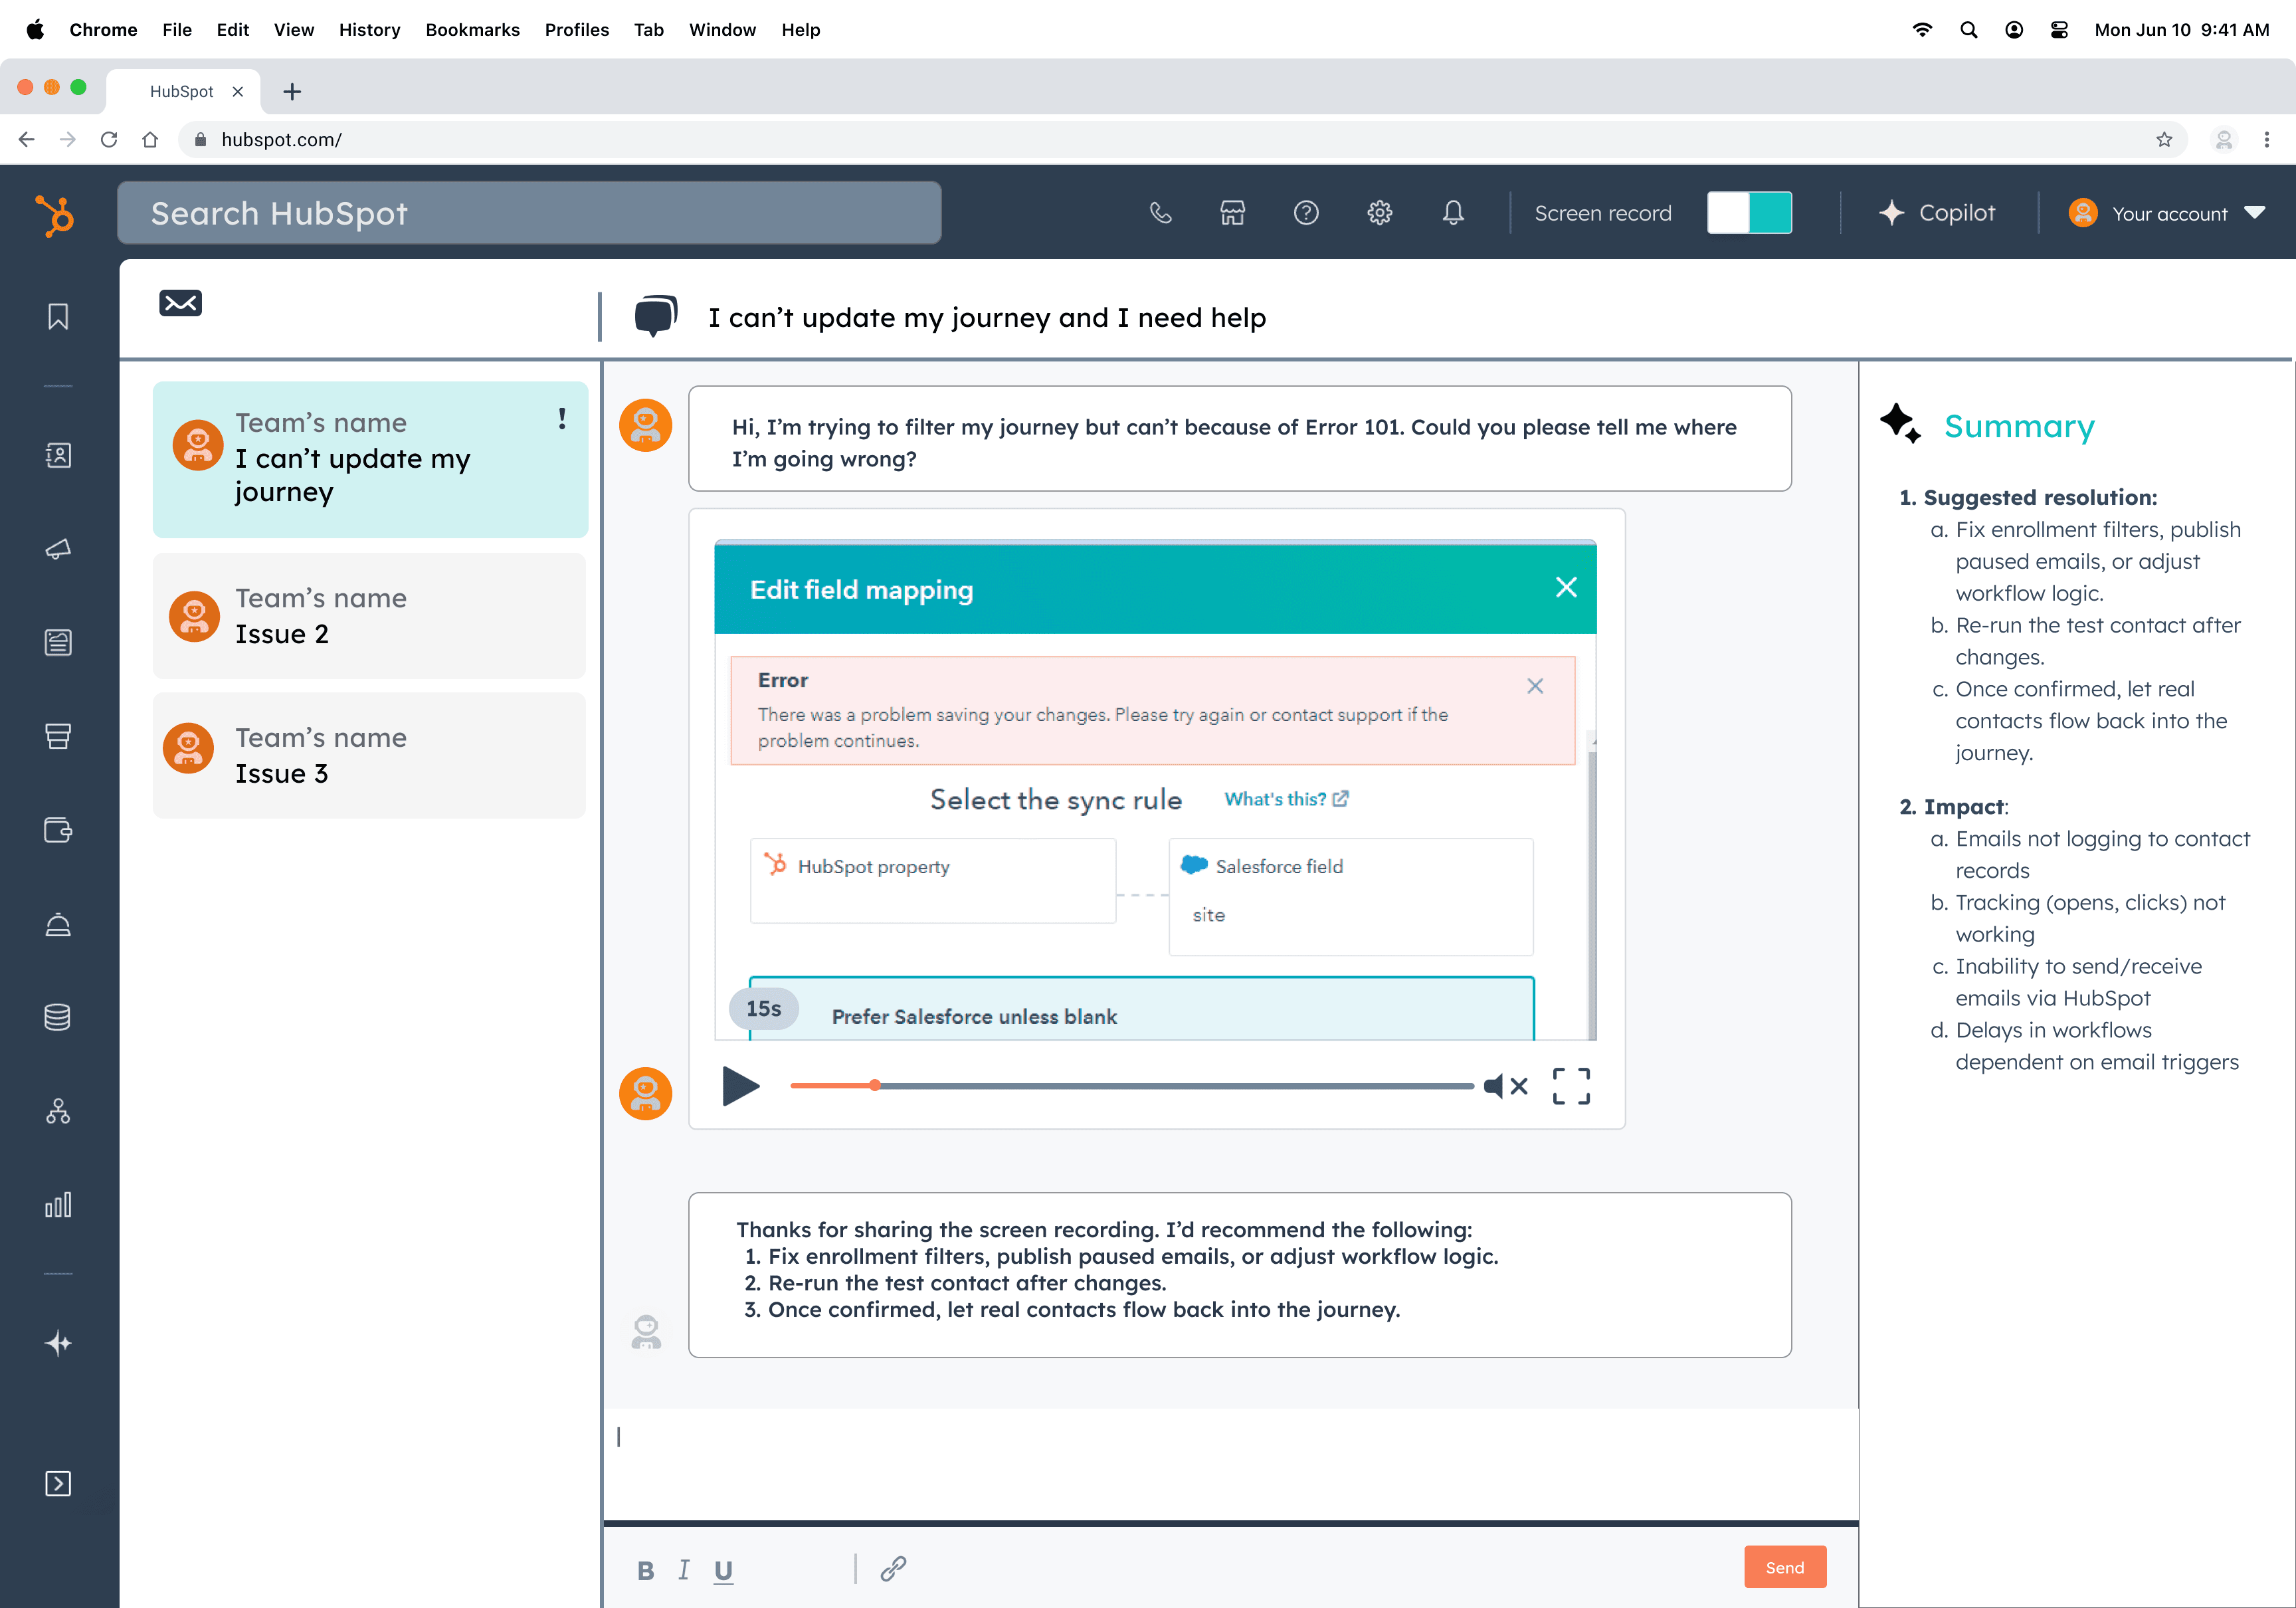Toggle bold formatting in reply editor
Screen dimensions: 2296x1608
[646, 1570]
